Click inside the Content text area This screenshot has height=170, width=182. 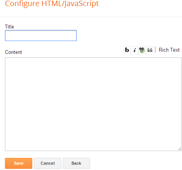pos(93,104)
